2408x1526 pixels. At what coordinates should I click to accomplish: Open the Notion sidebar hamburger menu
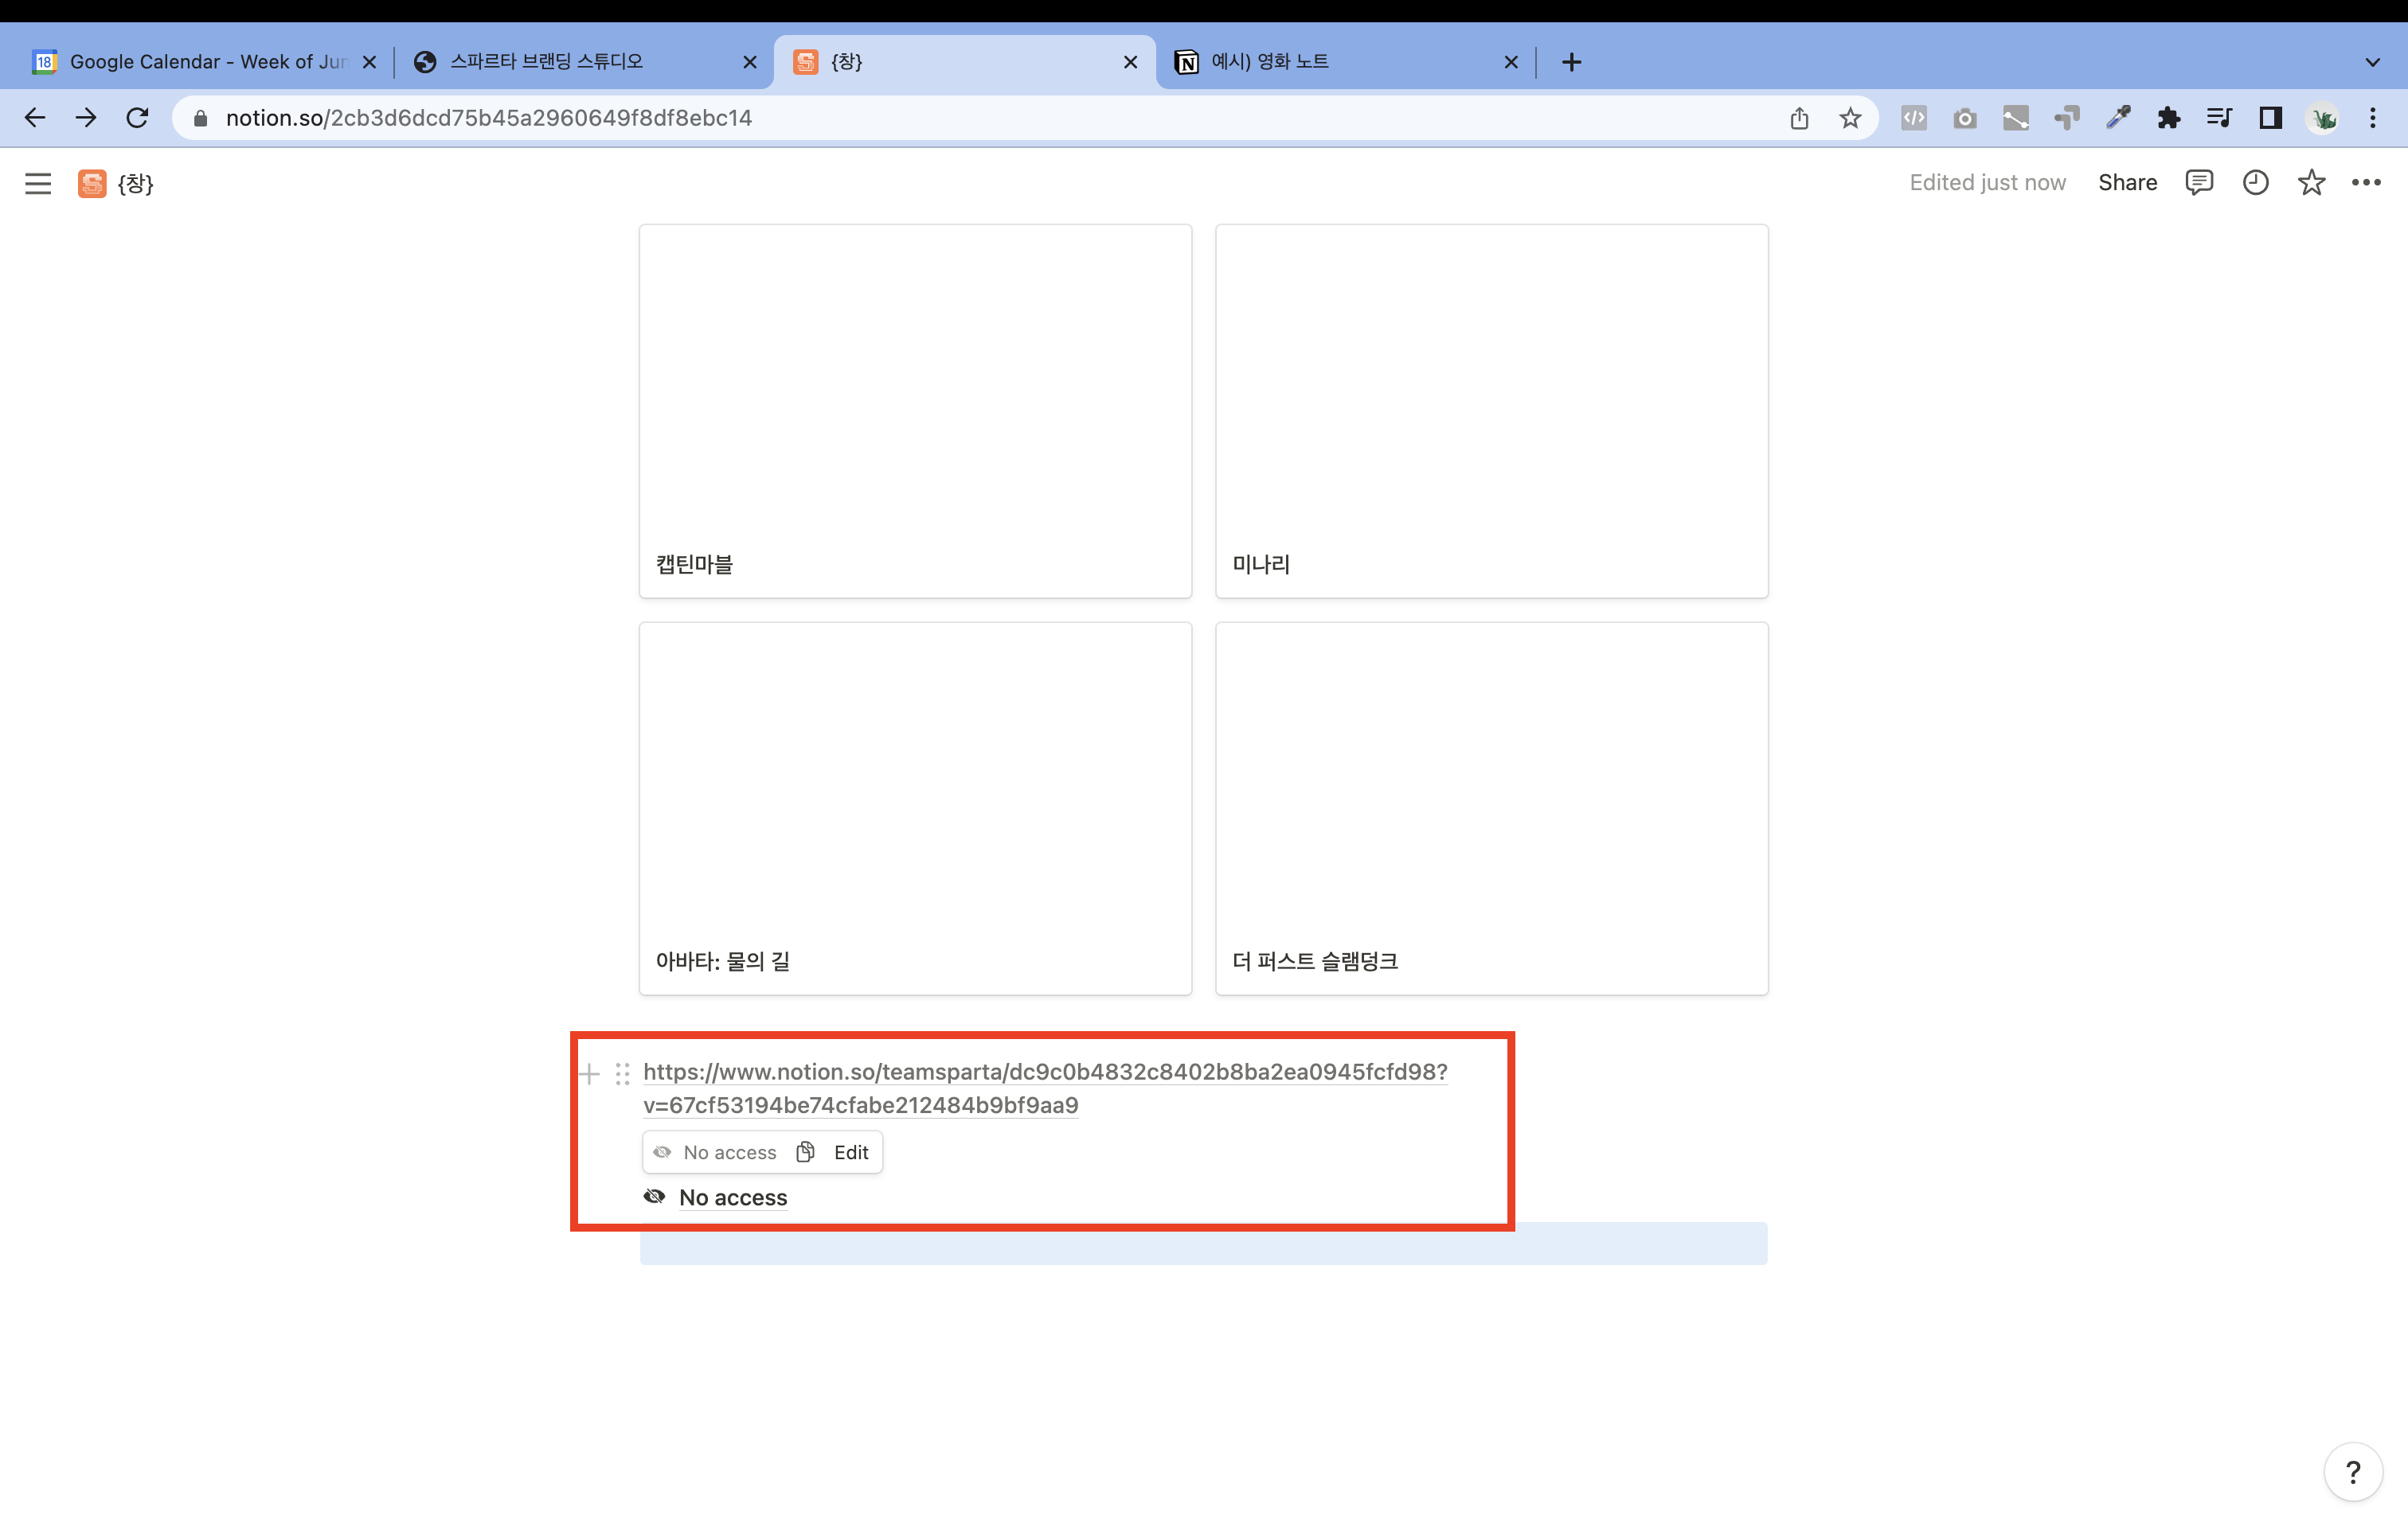coord(38,183)
